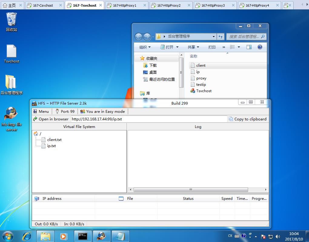Select client.txt in Virtual File System
The height and width of the screenshot is (242, 309).
click(x=54, y=140)
